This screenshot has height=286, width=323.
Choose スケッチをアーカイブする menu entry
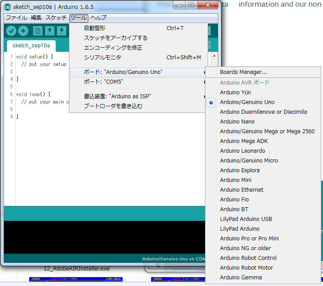point(138,38)
